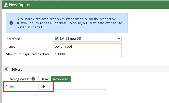Click the port icon beside LAN1 (port4)
Viewport: 169px width, 103px height.
tap(57, 39)
